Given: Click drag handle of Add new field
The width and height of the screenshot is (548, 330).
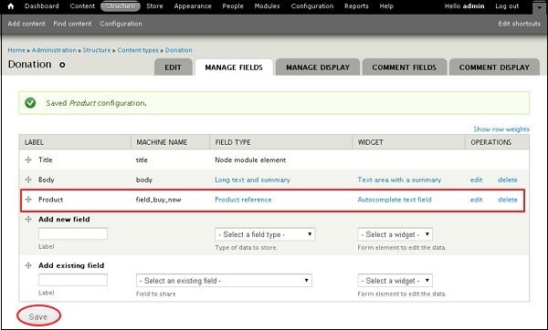Looking at the screenshot, I should pyautogui.click(x=28, y=219).
